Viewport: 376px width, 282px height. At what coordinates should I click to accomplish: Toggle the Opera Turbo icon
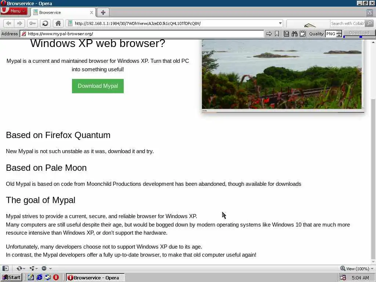click(x=44, y=268)
